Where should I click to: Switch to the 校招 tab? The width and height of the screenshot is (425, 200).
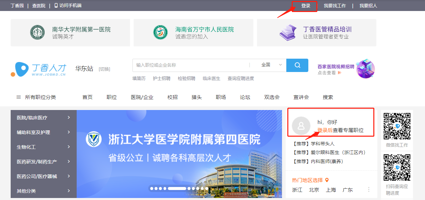tap(173, 97)
